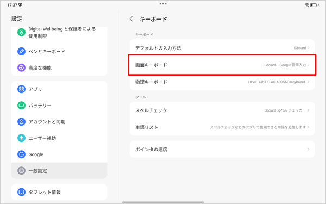Open ポインタの速度 setting

click(x=222, y=149)
